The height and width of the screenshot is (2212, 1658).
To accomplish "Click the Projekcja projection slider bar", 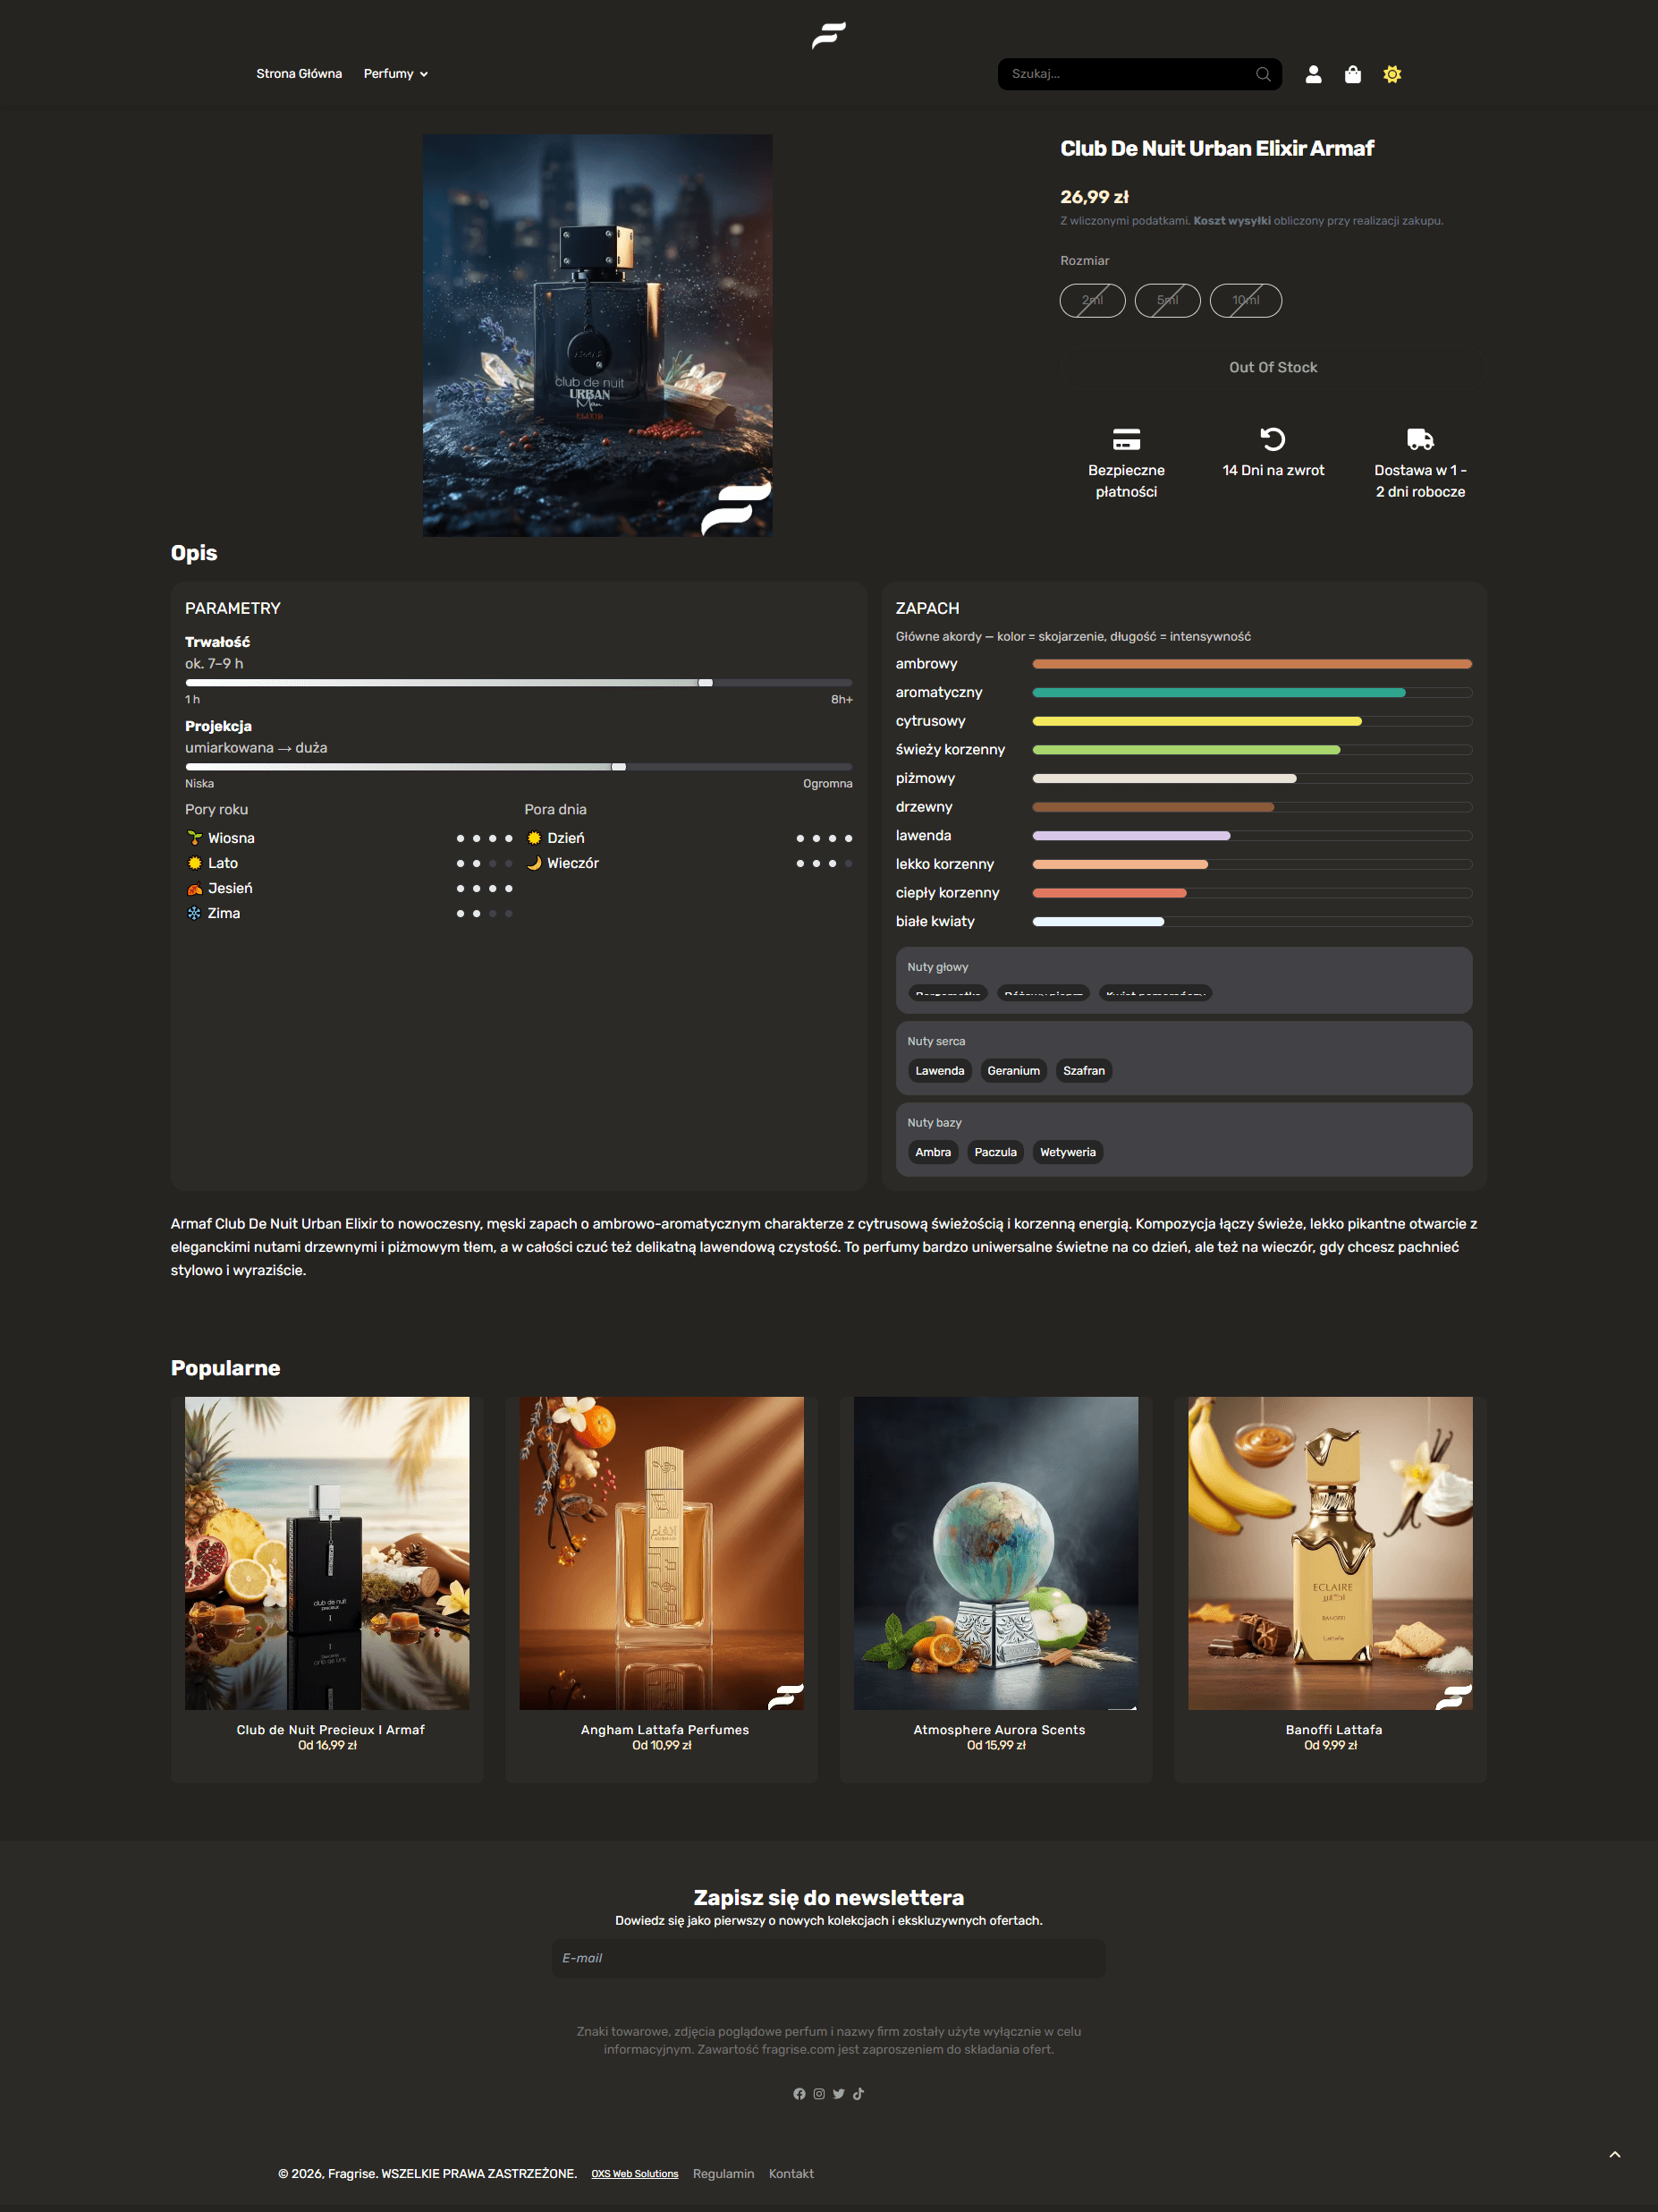I will point(519,767).
